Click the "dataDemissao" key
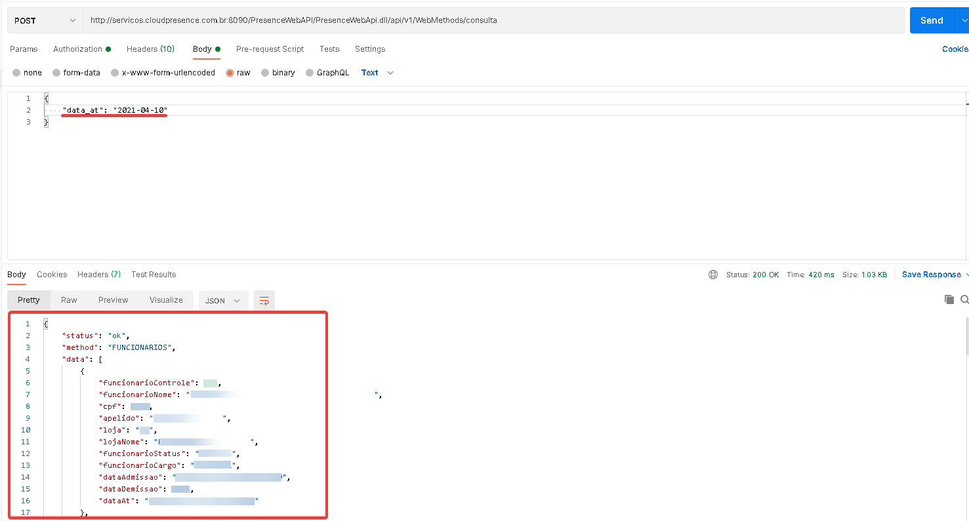969x521 pixels. tap(132, 489)
